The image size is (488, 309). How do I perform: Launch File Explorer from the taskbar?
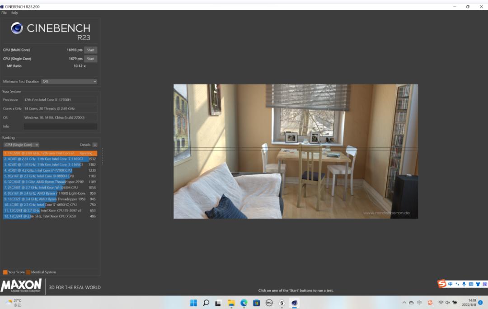pyautogui.click(x=231, y=303)
